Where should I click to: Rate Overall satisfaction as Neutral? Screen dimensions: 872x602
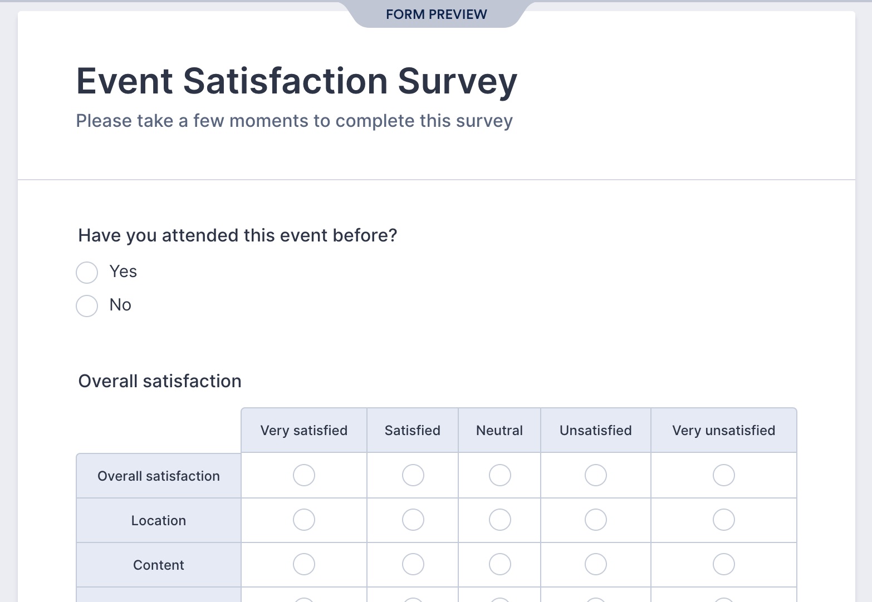(500, 475)
